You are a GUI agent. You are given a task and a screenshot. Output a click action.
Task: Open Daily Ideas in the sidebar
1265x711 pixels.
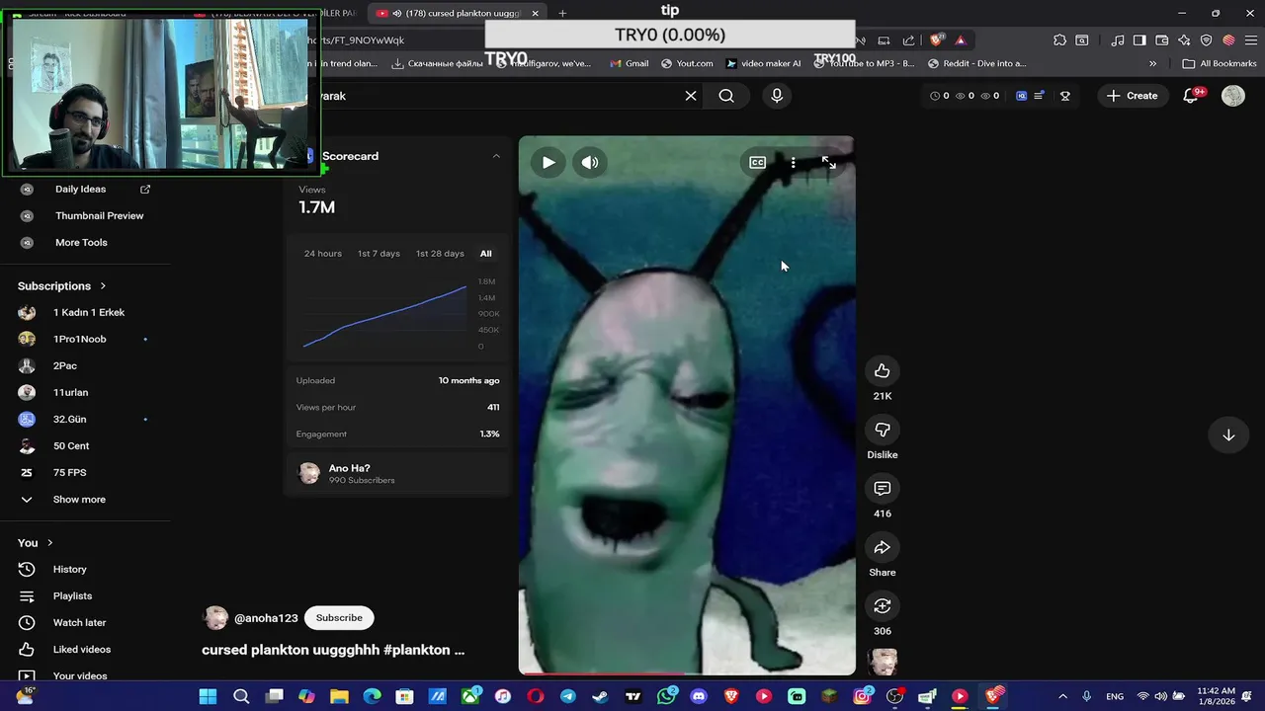pos(85,189)
